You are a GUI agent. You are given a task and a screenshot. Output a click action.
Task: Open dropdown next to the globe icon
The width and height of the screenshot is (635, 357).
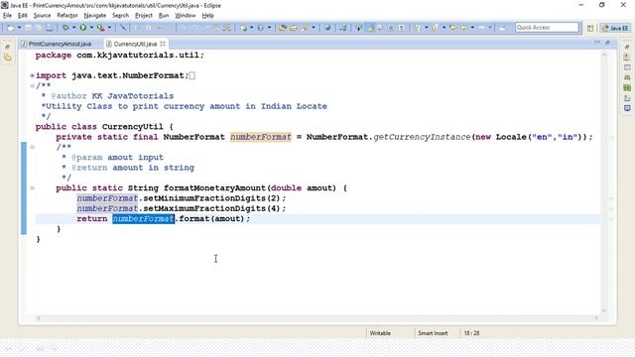pos(251,28)
